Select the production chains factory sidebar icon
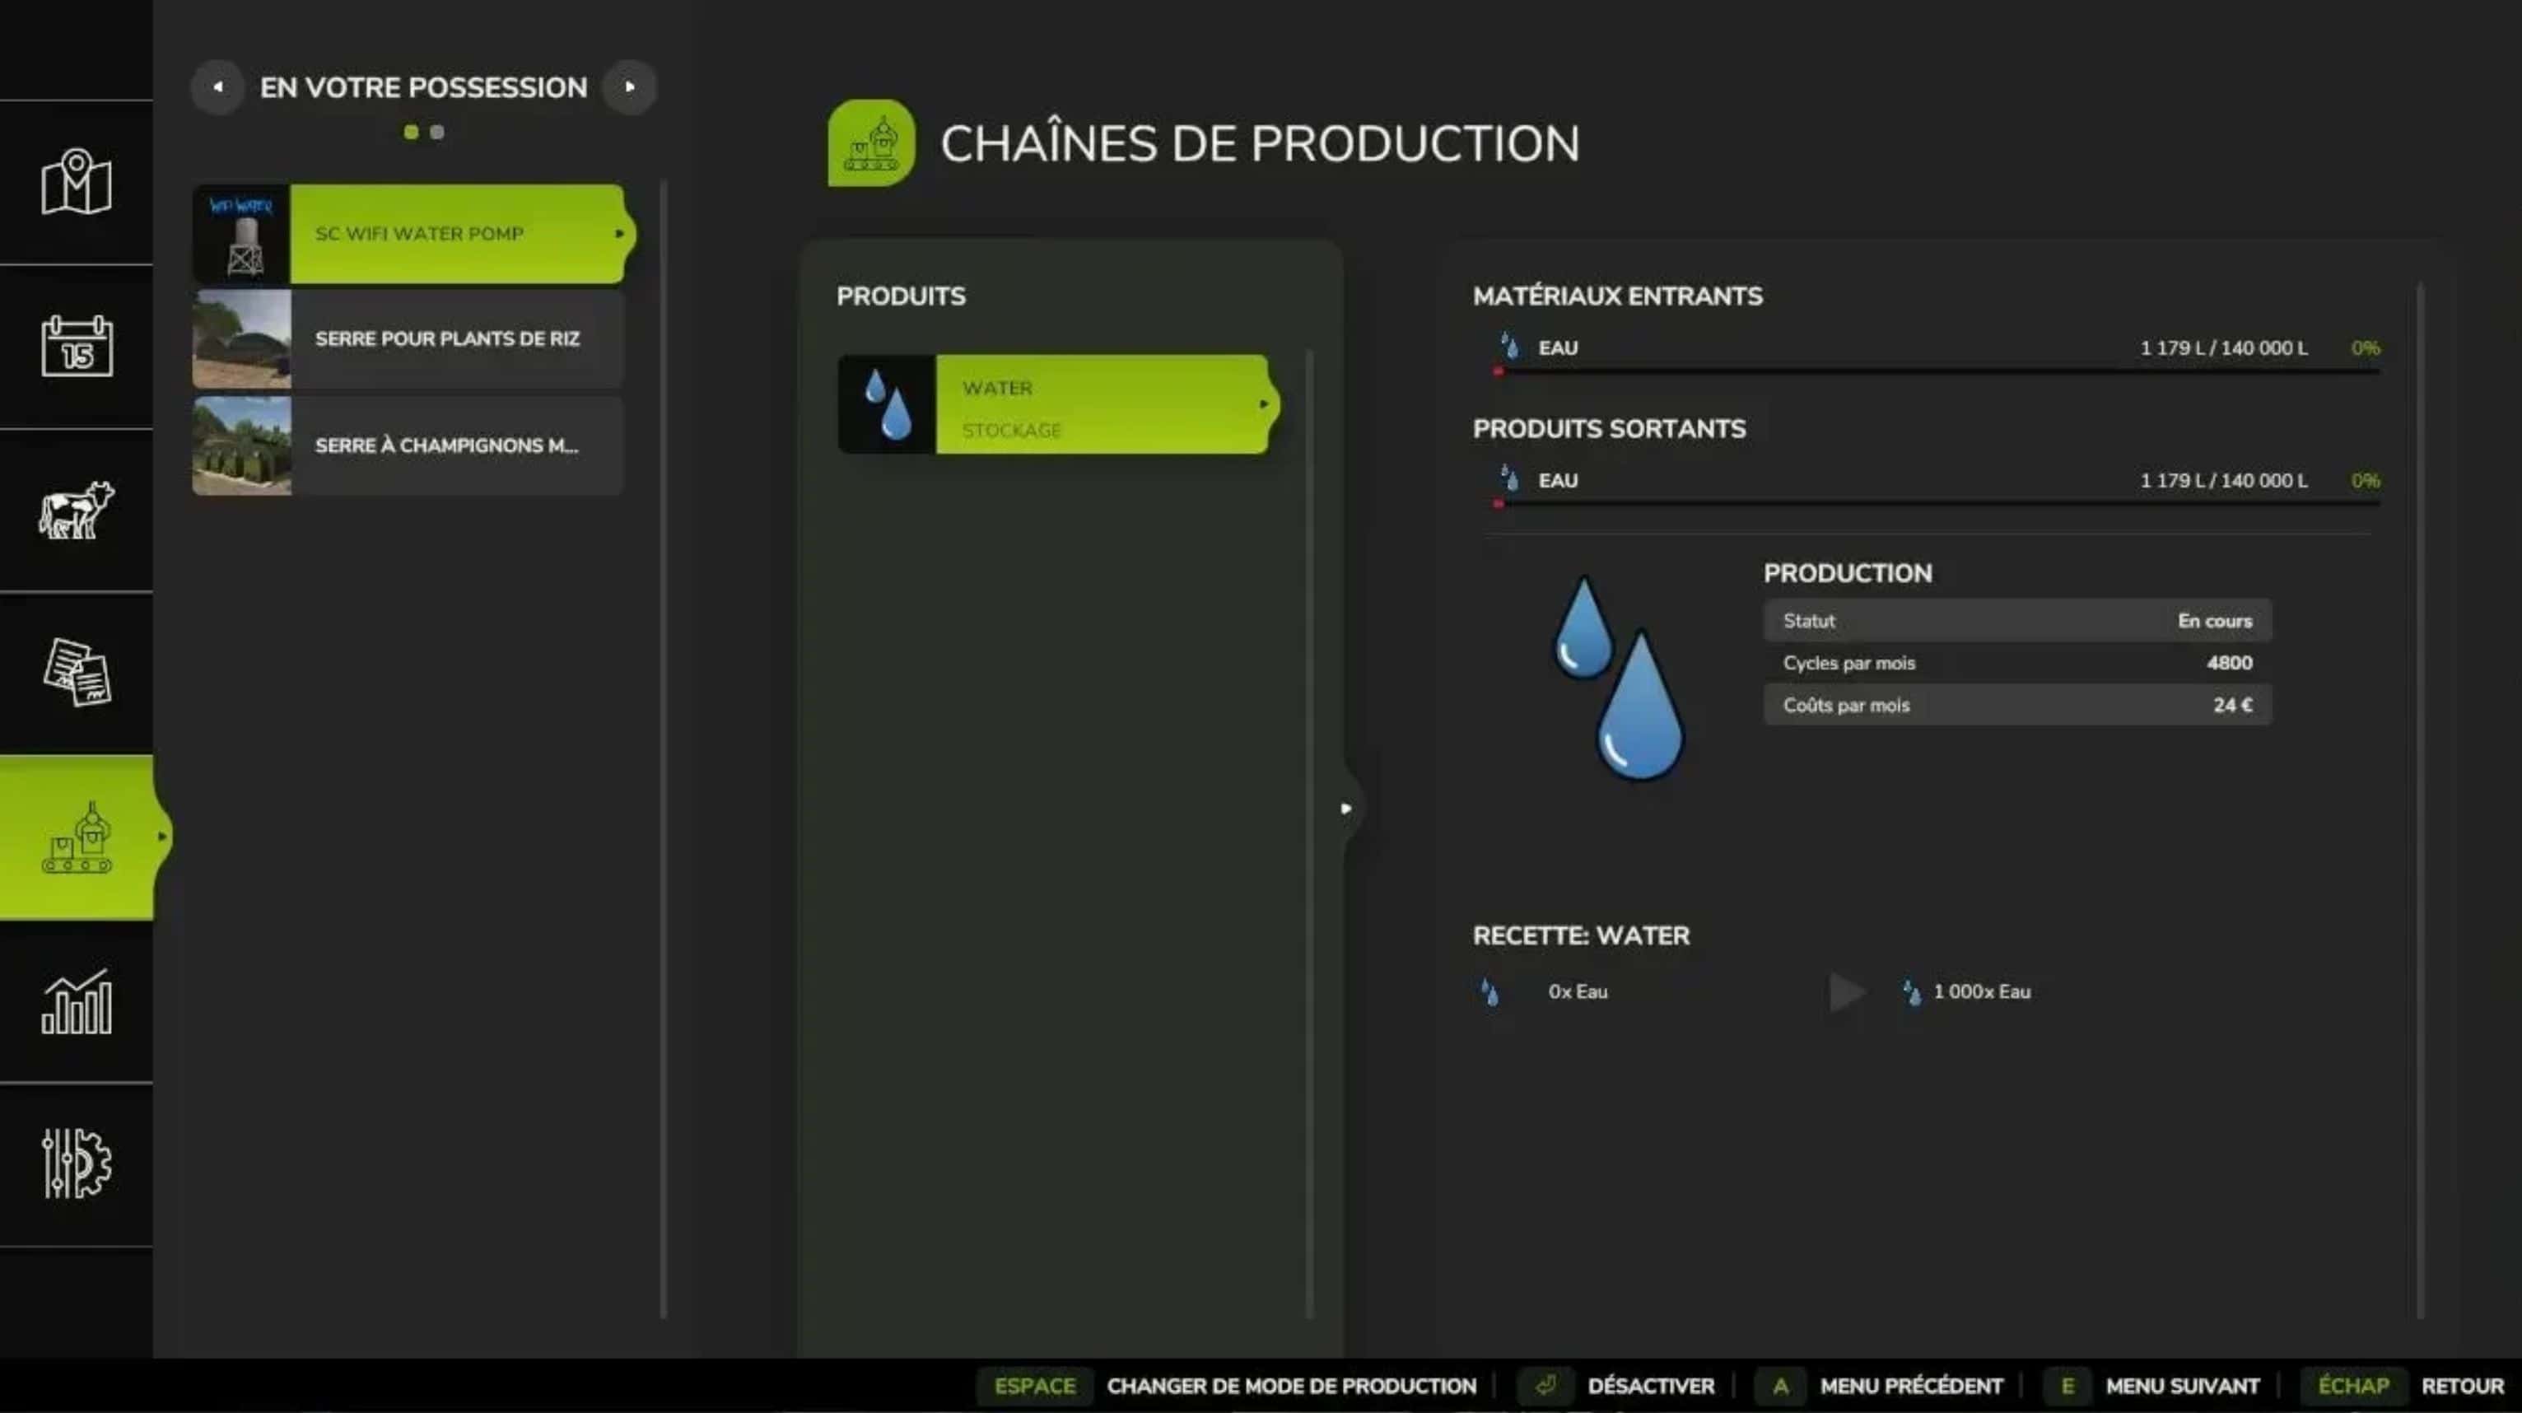Image resolution: width=2522 pixels, height=1413 pixels. pyautogui.click(x=77, y=837)
